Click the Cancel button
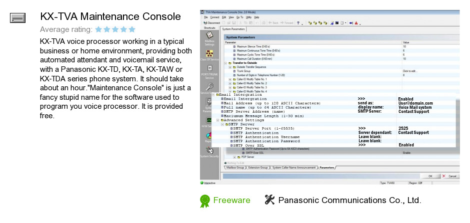The height and width of the screenshot is (223, 470). [450, 177]
